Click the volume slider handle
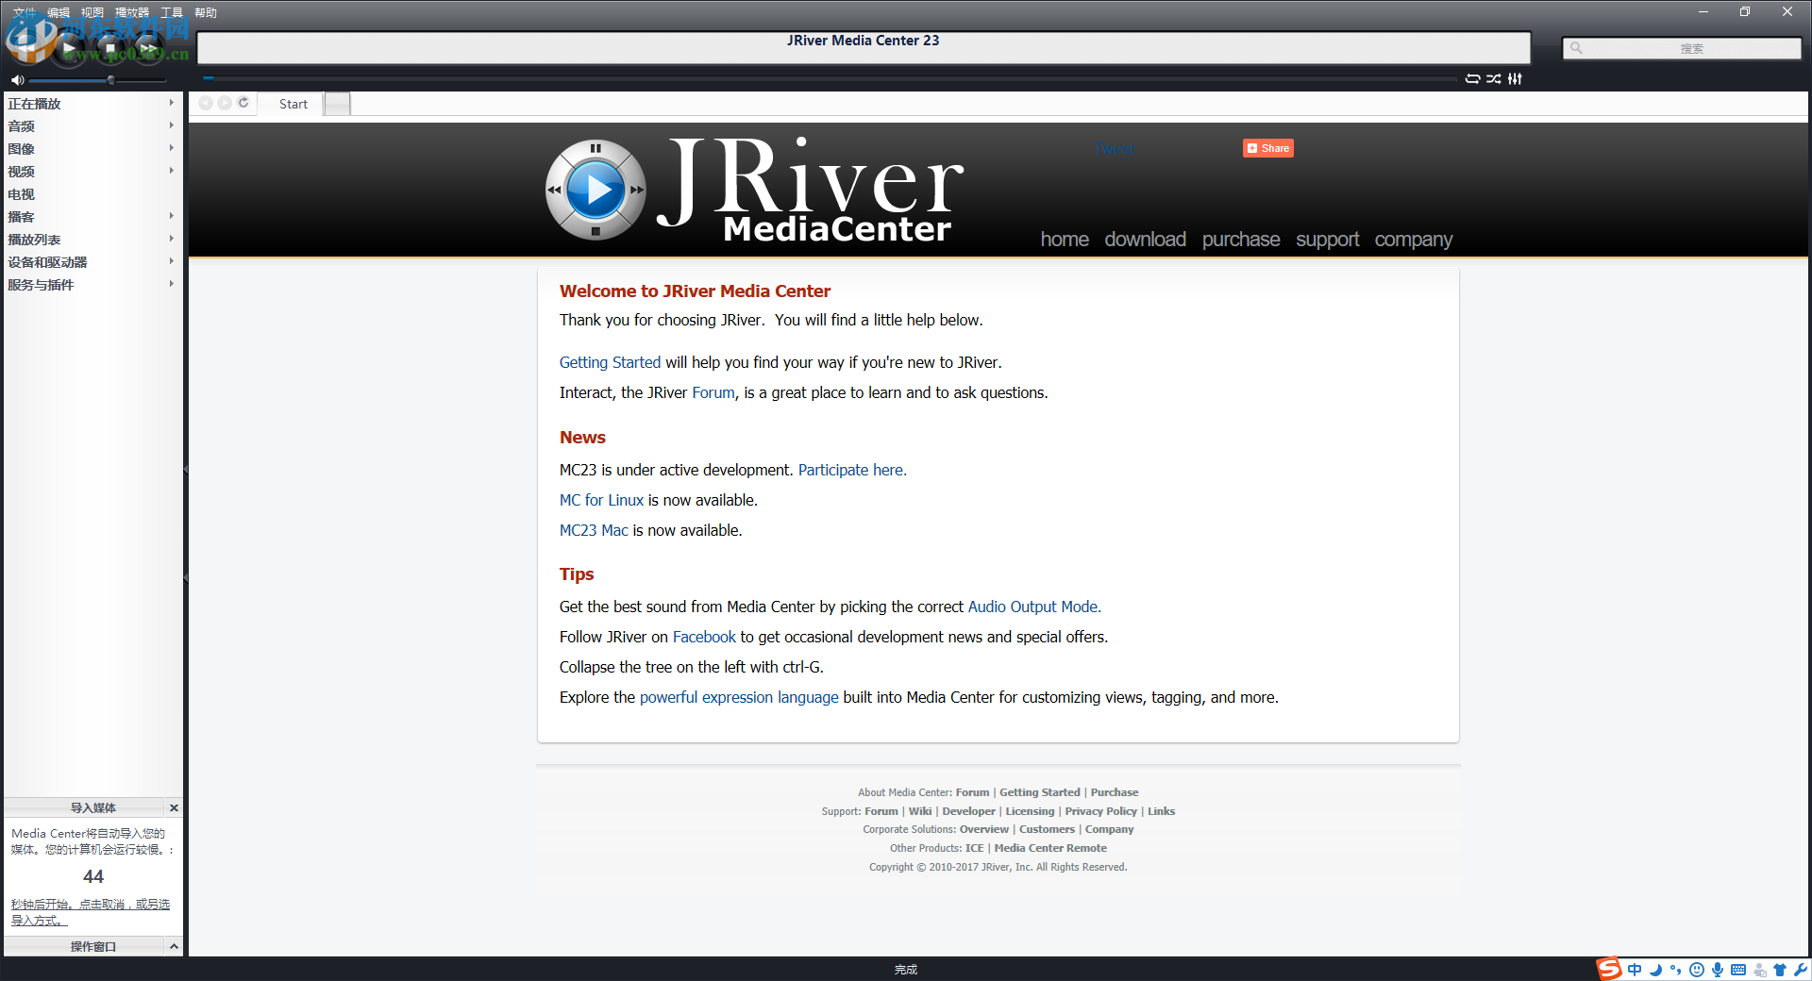1812x981 pixels. (x=111, y=80)
